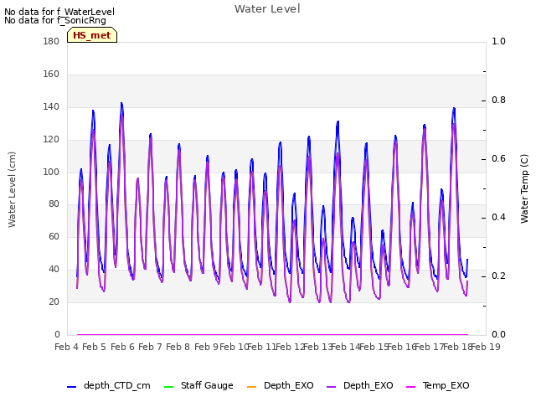Click the orange Depth_EXO legend color marker

(x=251, y=387)
